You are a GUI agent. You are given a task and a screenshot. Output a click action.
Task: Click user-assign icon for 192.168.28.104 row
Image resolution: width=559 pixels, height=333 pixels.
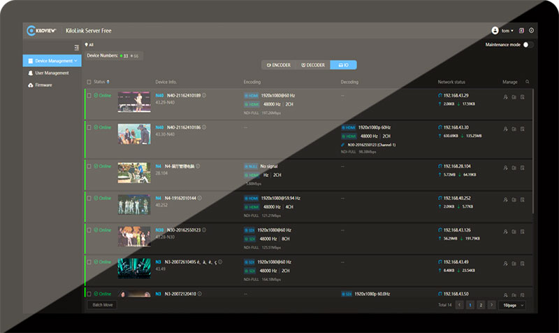[505, 168]
